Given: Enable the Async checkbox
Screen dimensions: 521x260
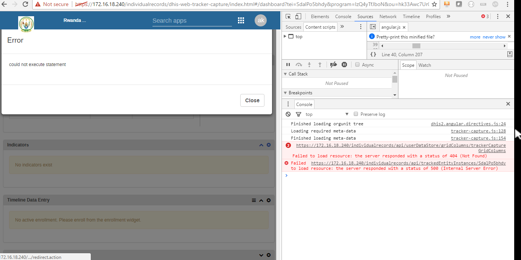Looking at the screenshot, I should (x=357, y=65).
